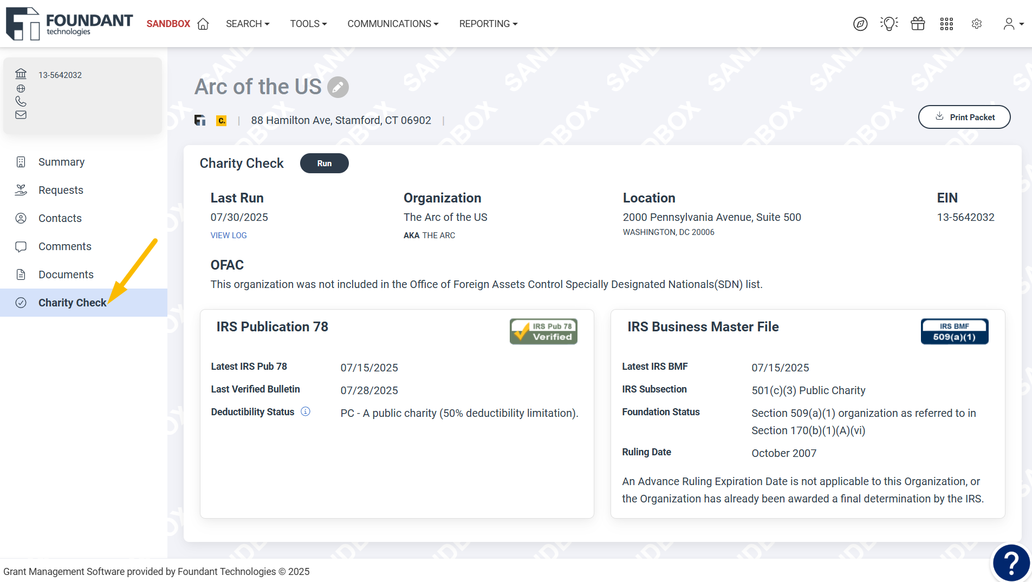Screen dimensions: 1032x582
Task: Expand the SEARCH dropdown menu
Action: coord(248,24)
